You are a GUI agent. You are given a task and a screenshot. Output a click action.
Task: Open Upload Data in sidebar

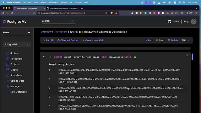(x=17, y=81)
